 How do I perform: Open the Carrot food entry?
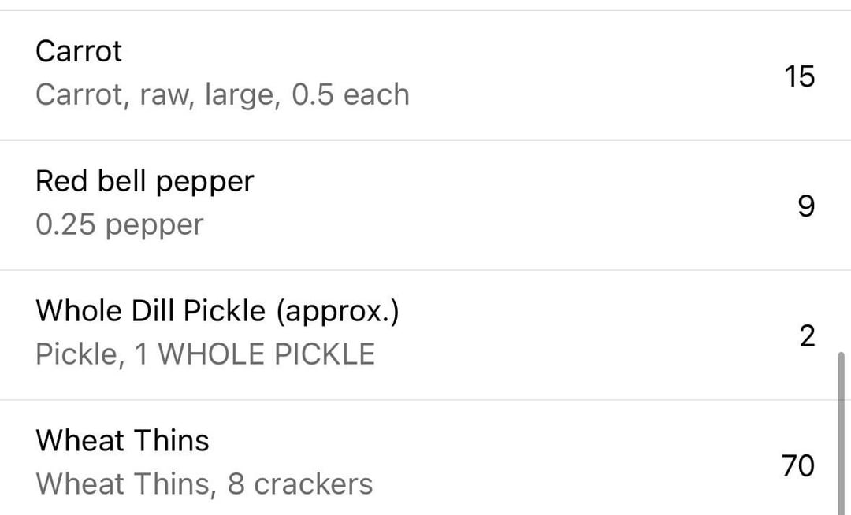pyautogui.click(x=425, y=76)
